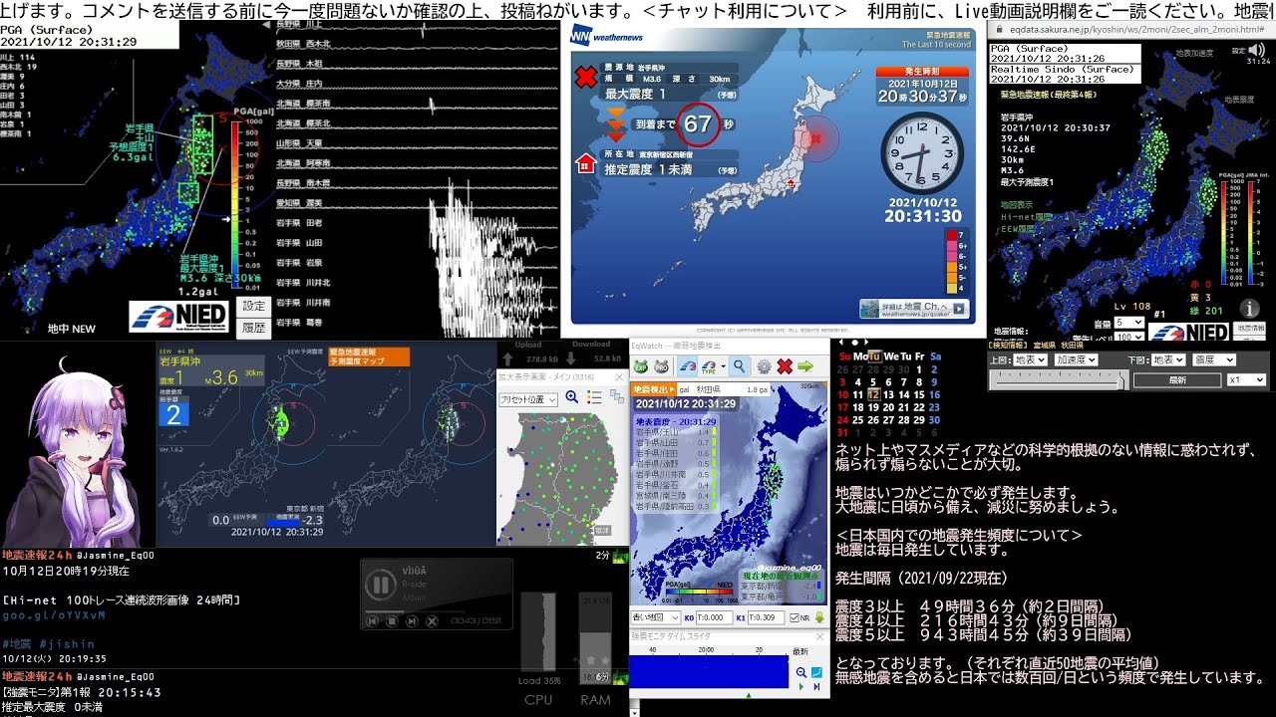This screenshot has width=1276, height=717.
Task: Open the 設定 tab on the left panel
Action: (254, 306)
